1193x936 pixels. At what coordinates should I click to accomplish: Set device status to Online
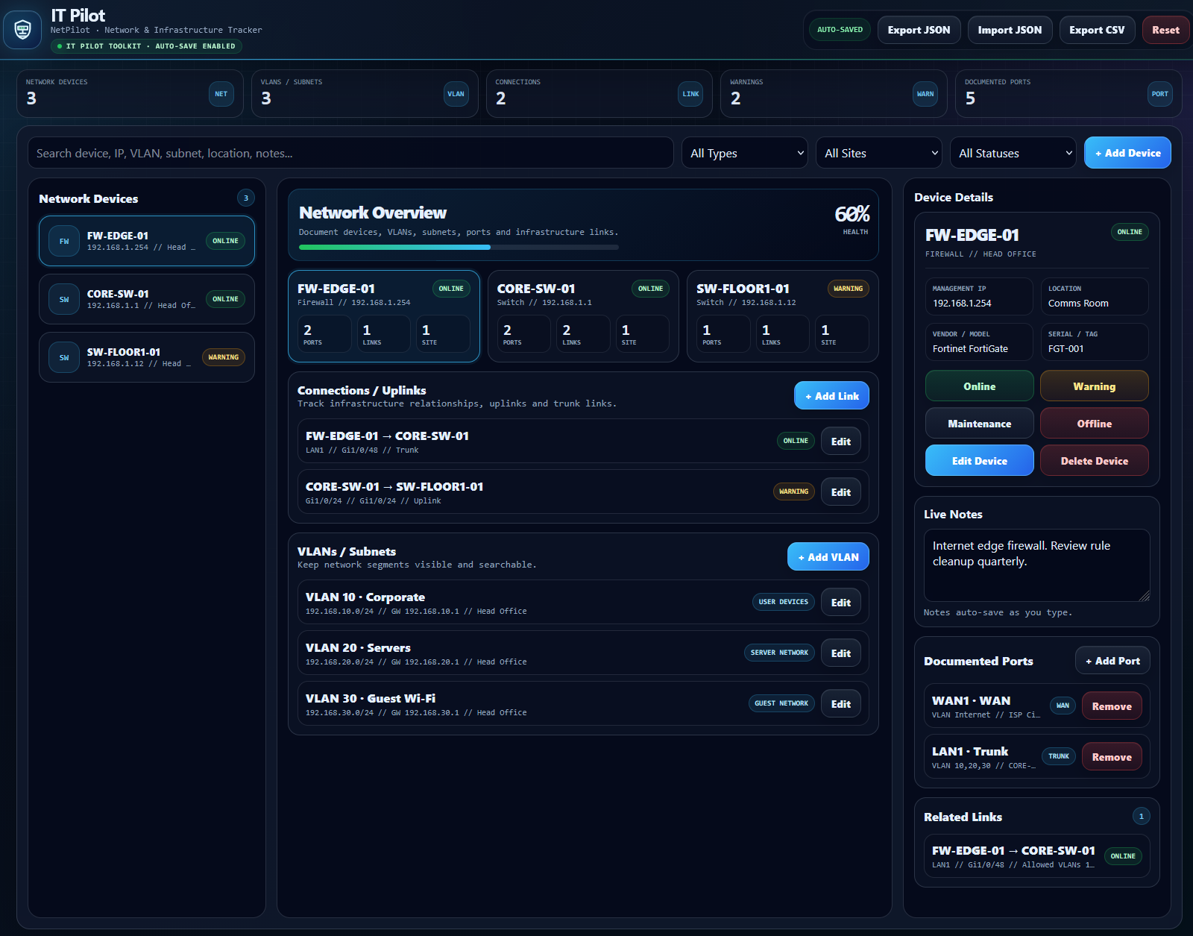pos(979,386)
